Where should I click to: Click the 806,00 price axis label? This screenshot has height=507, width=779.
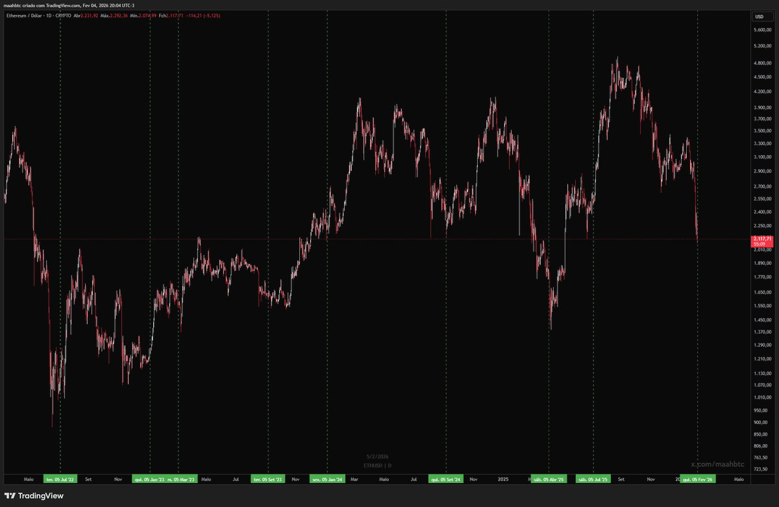point(761,445)
